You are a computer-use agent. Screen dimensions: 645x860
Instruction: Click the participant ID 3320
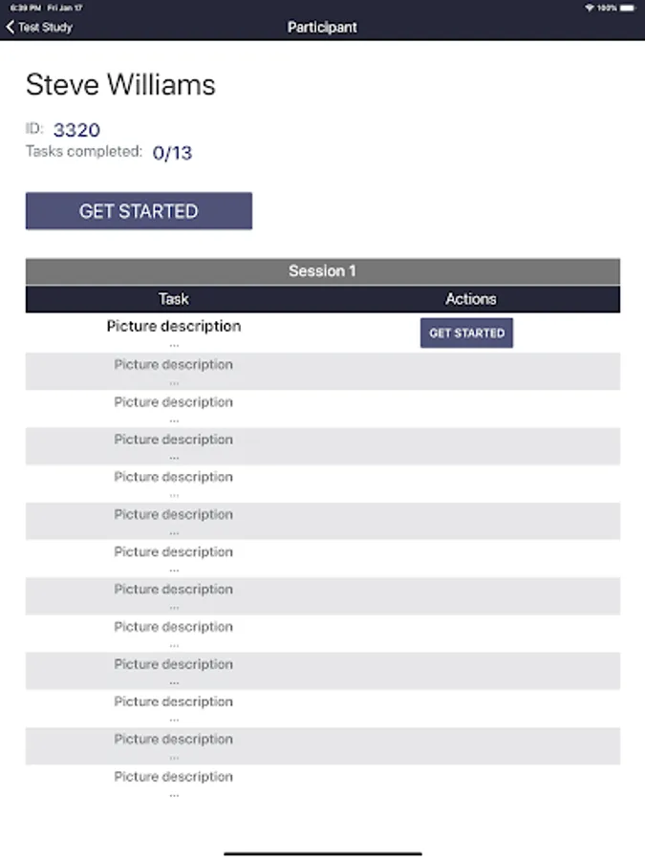[76, 130]
